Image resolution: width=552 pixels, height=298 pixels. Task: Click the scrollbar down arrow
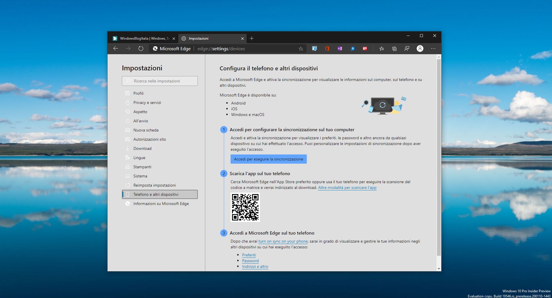(439, 269)
